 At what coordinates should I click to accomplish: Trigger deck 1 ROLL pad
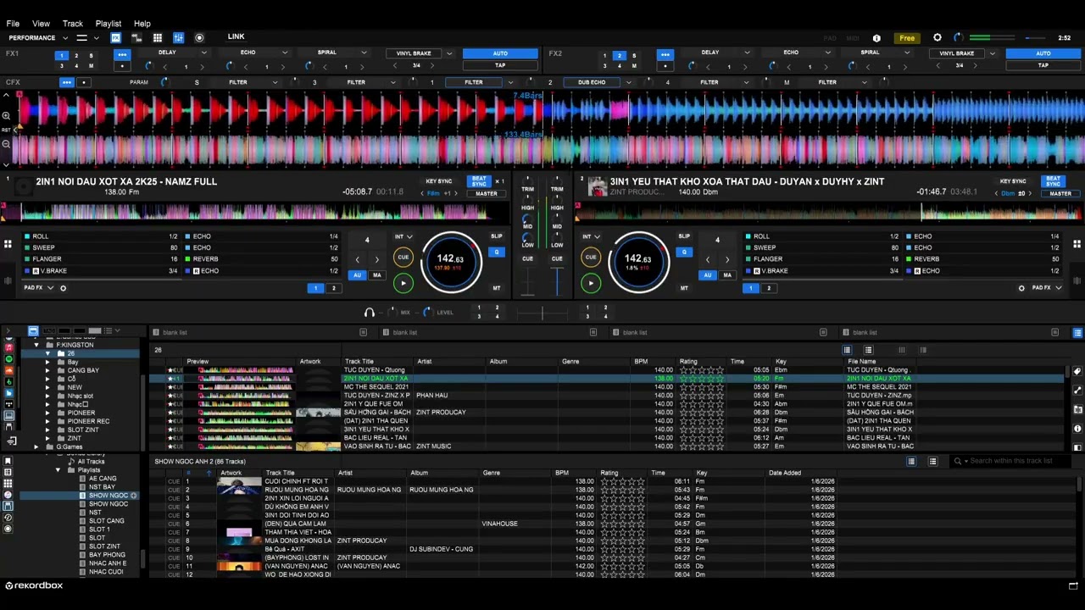point(102,236)
